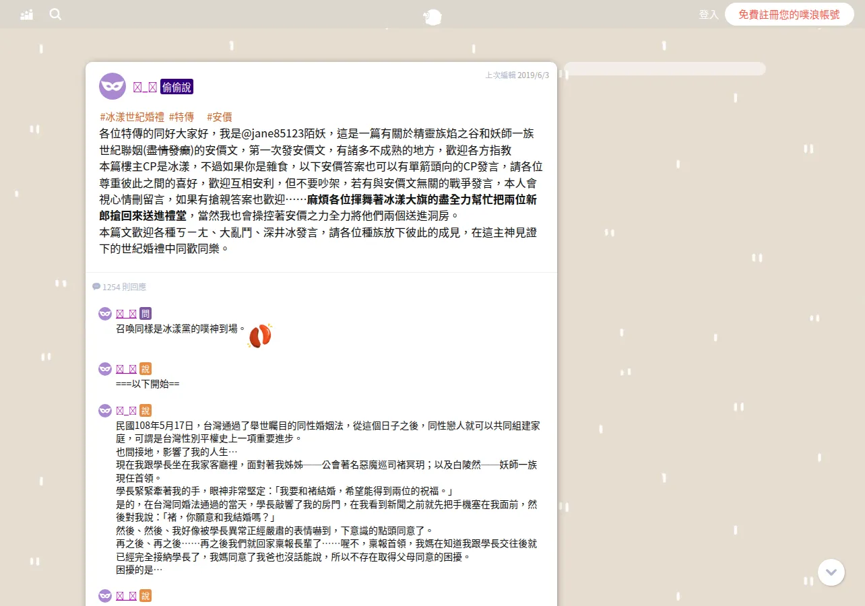Open hashtag #冰漾世紀婚禮
The width and height of the screenshot is (865, 606).
tap(132, 116)
